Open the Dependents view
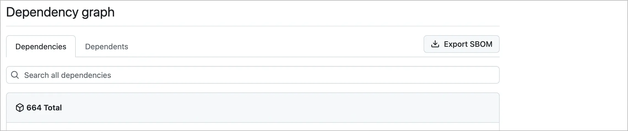The image size is (628, 131). (106, 47)
